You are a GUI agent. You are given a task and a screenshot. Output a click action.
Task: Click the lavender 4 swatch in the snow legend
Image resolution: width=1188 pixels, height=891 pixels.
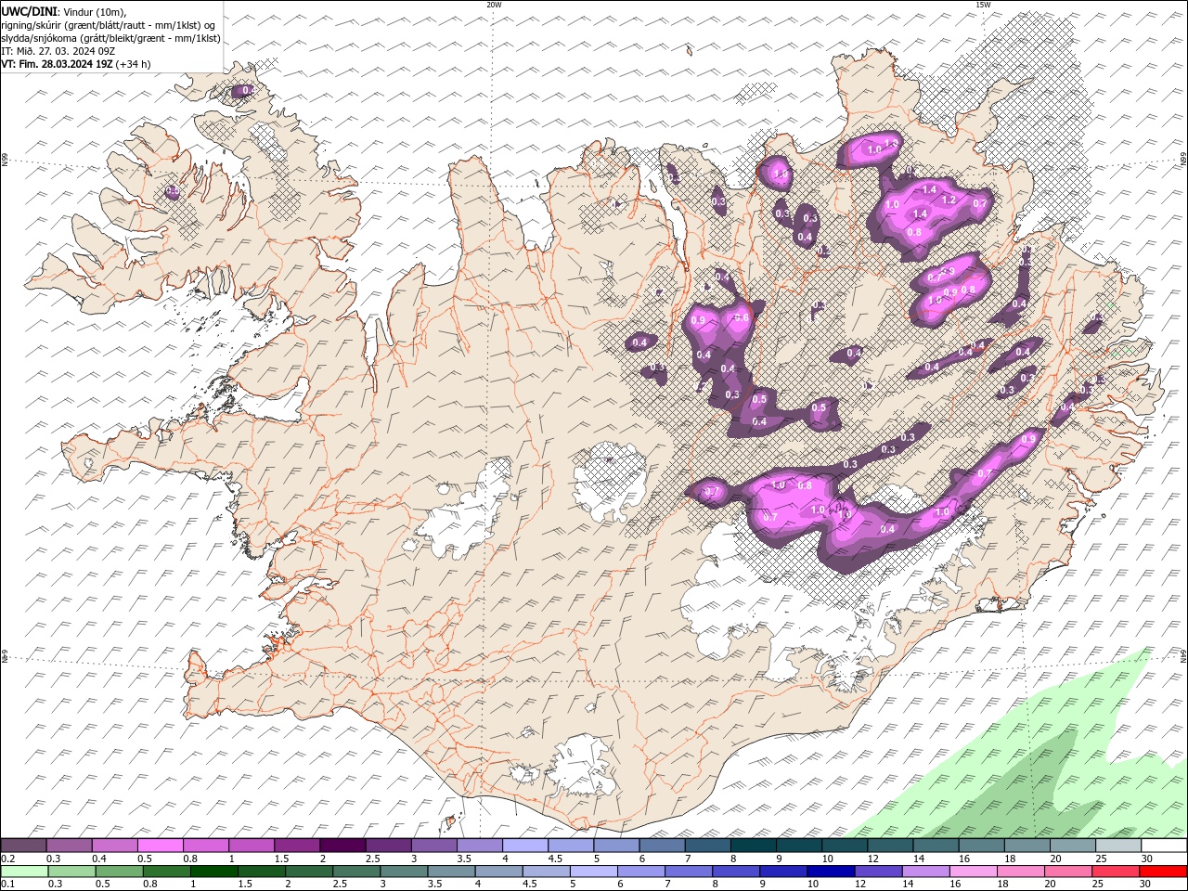tap(524, 846)
